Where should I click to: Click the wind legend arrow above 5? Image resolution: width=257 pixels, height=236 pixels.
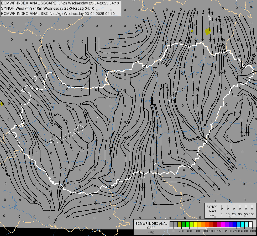pyautogui.click(x=222, y=207)
